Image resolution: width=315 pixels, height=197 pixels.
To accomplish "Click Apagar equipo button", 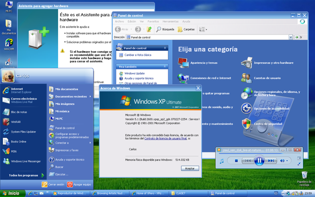I will (x=79, y=184).
